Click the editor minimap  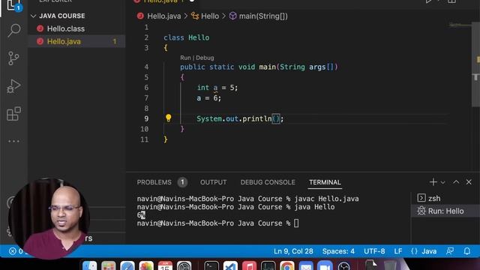point(460,25)
